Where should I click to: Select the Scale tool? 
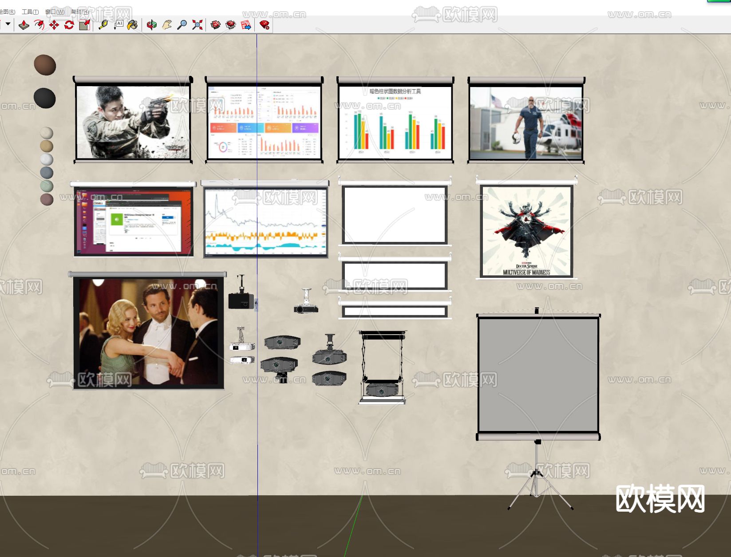(x=84, y=25)
